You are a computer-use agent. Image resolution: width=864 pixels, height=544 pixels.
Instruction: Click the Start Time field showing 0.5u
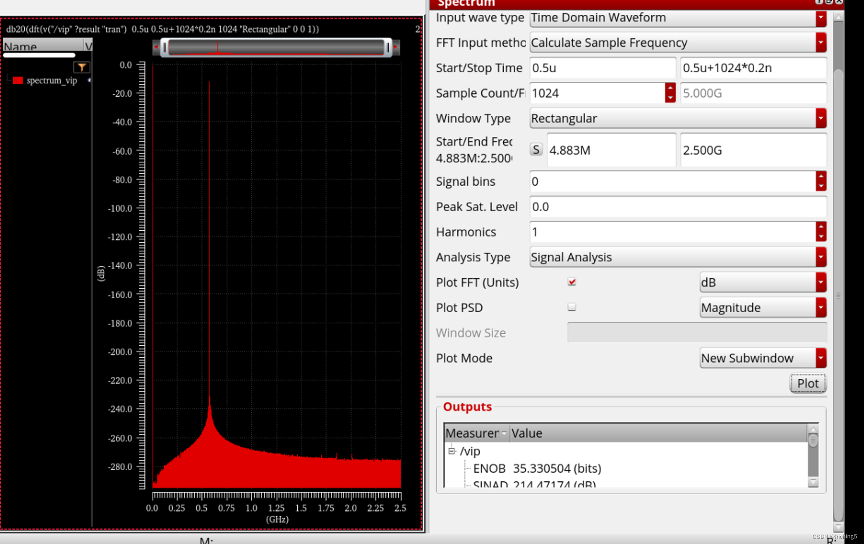(603, 68)
